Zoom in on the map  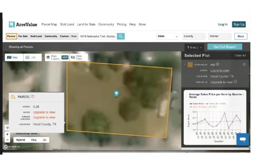click(7, 134)
